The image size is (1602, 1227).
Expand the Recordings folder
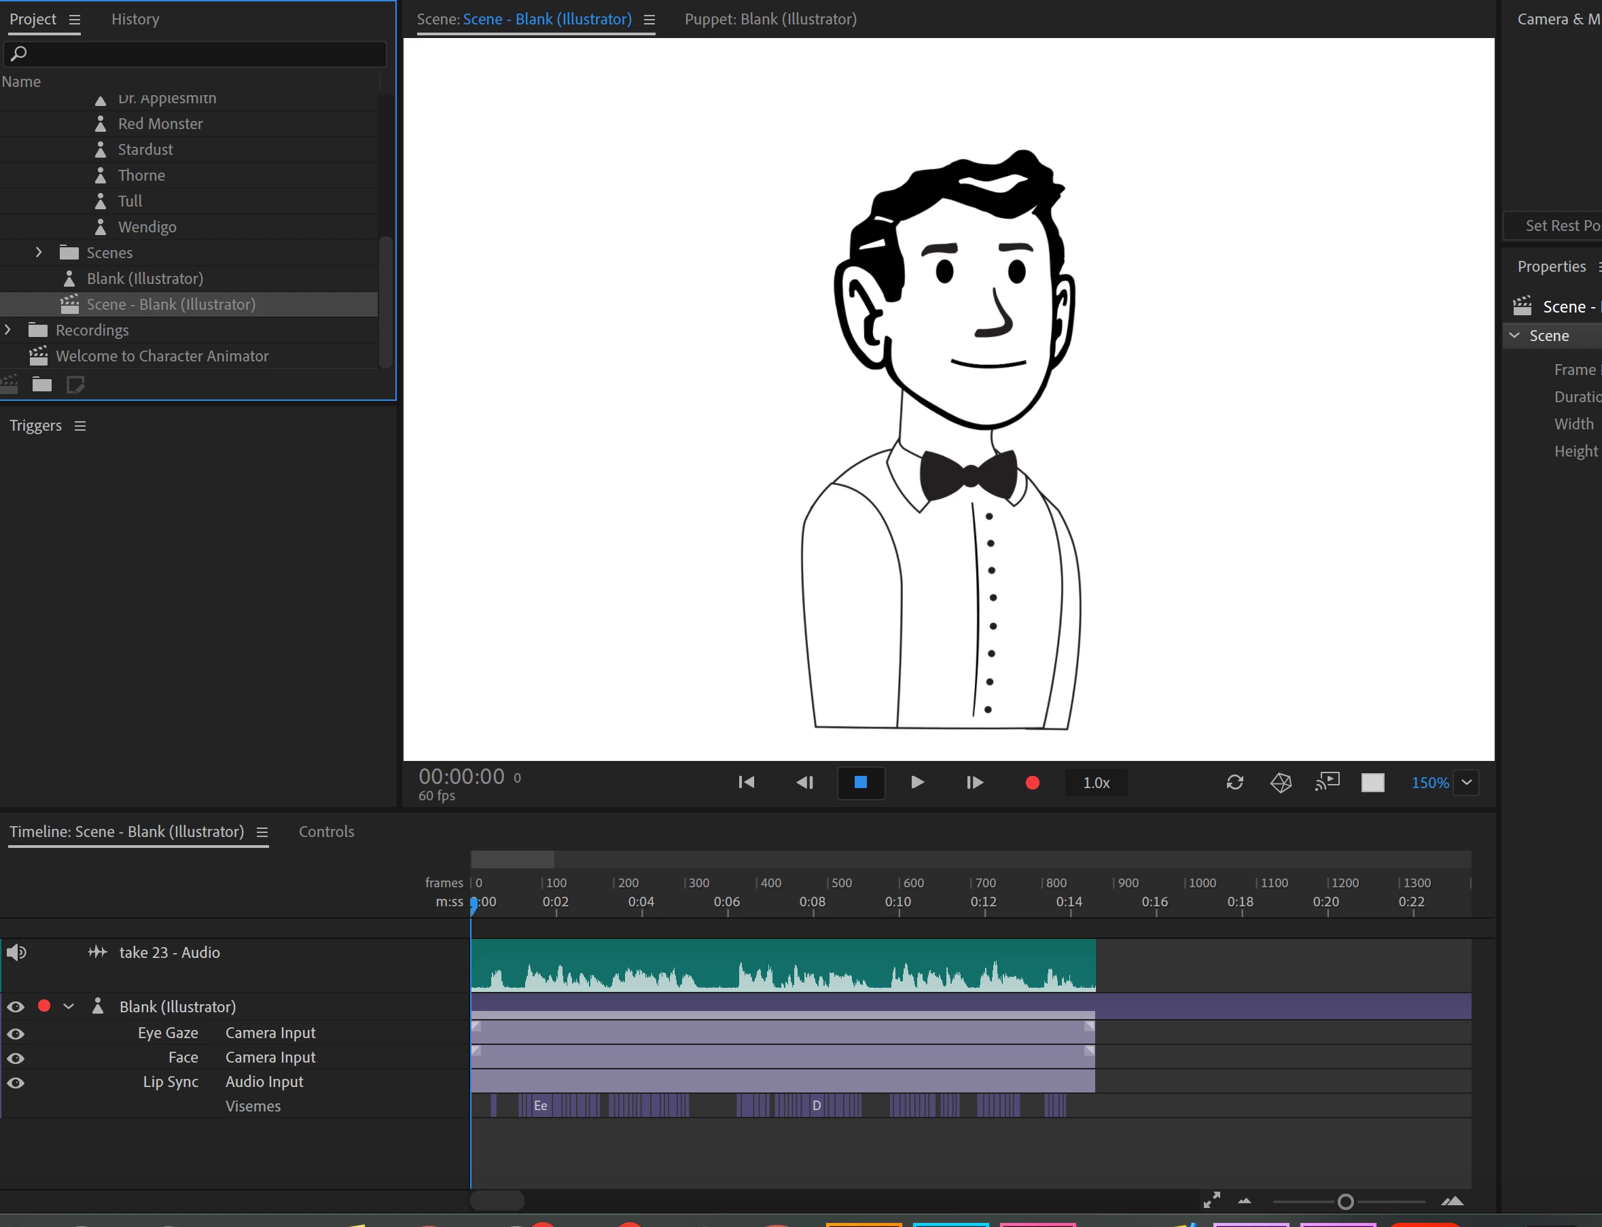(7, 330)
